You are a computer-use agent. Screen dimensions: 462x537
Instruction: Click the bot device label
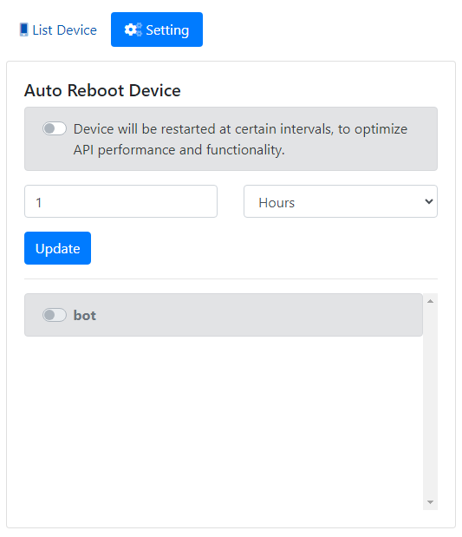(x=85, y=315)
